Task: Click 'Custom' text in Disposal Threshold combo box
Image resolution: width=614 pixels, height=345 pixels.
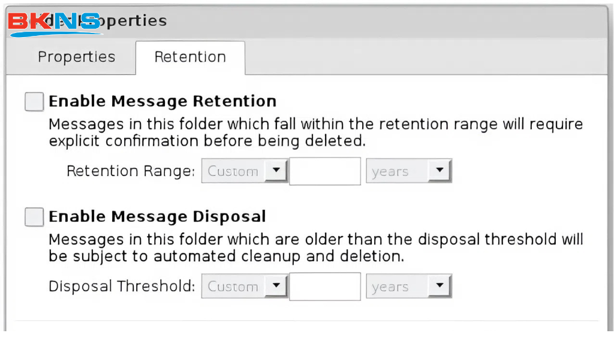Action: click(233, 286)
